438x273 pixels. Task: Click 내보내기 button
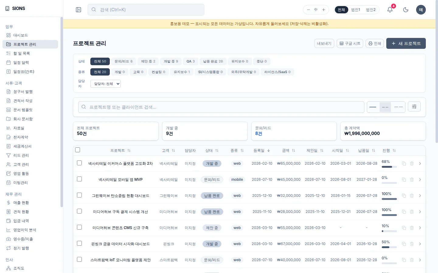pyautogui.click(x=324, y=43)
